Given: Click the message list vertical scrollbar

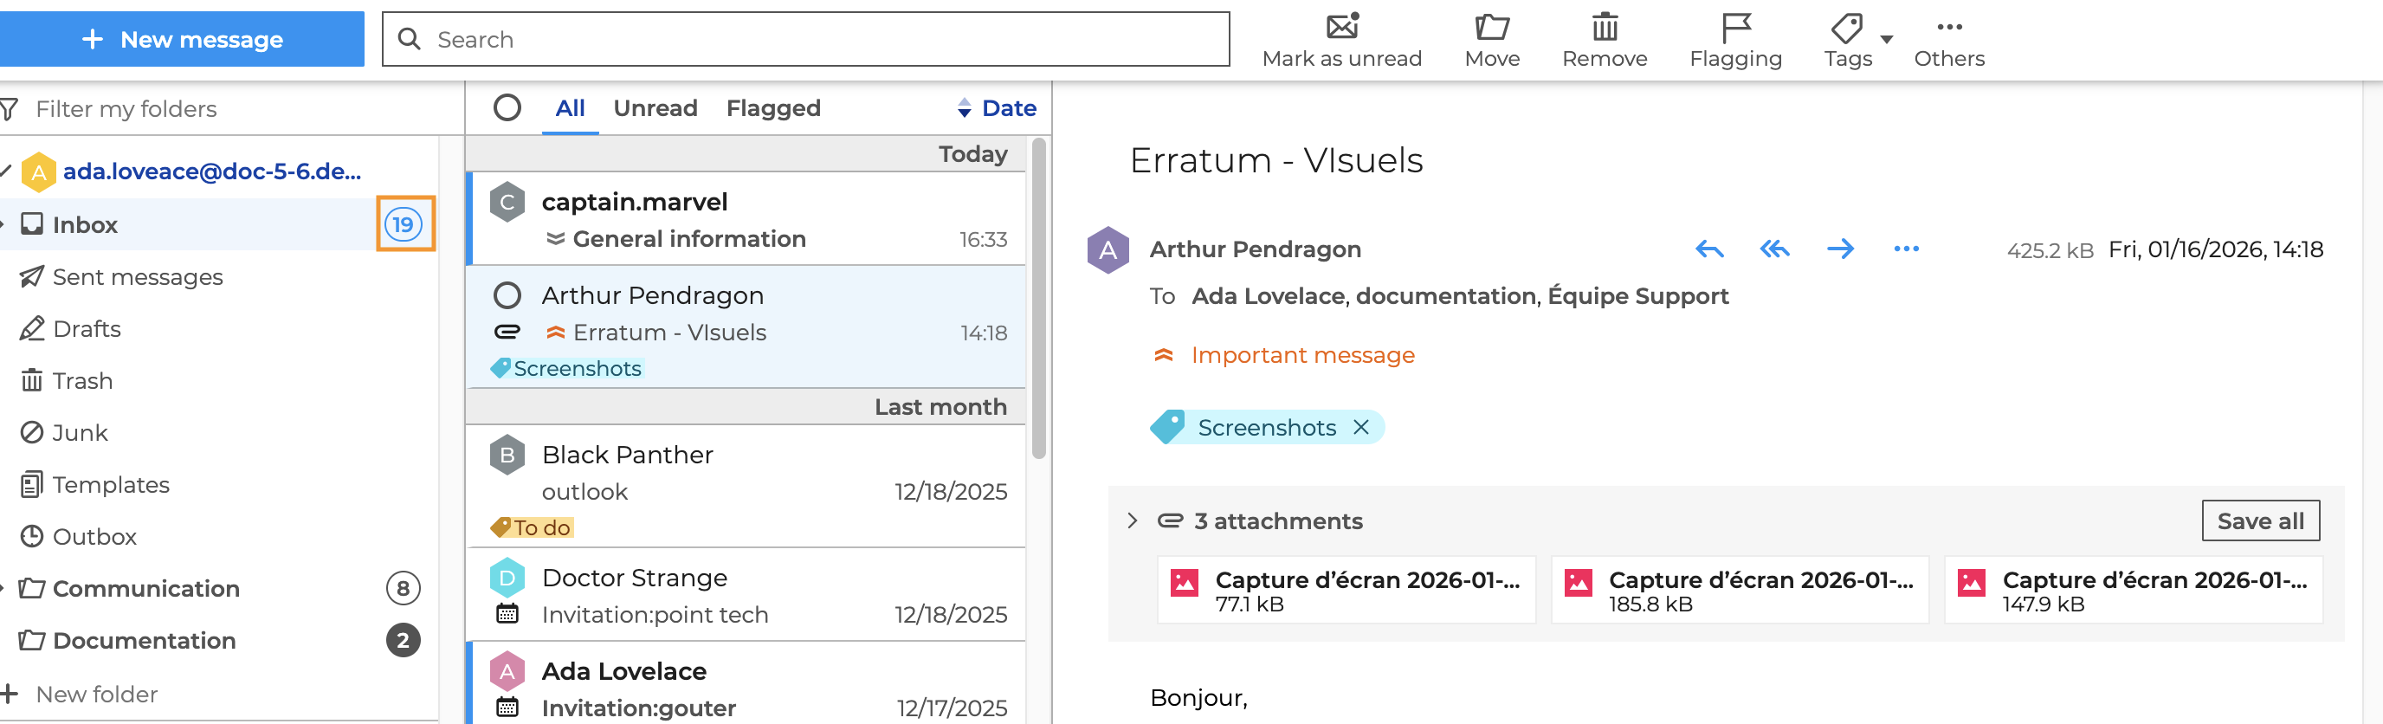Looking at the screenshot, I should click(1038, 296).
